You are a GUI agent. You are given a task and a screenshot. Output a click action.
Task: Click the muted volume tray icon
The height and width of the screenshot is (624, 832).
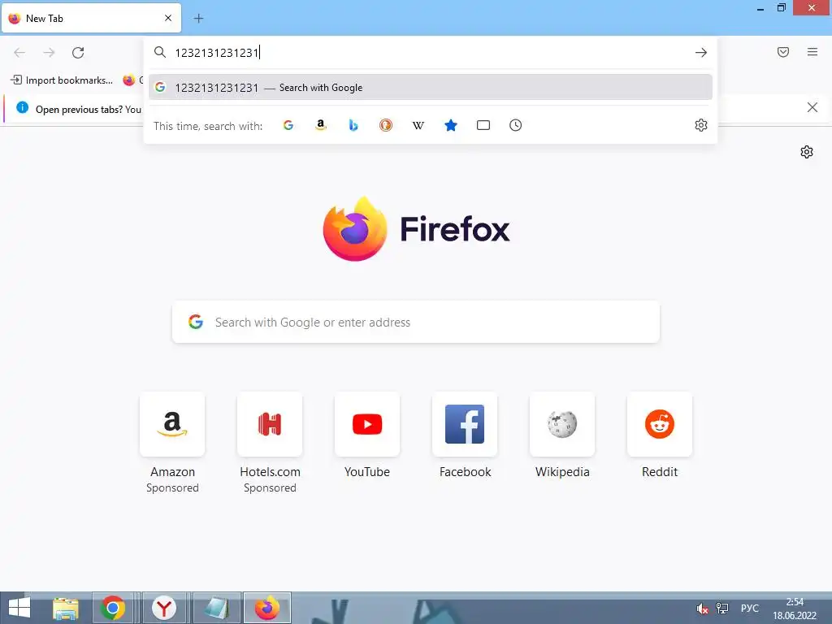click(702, 609)
